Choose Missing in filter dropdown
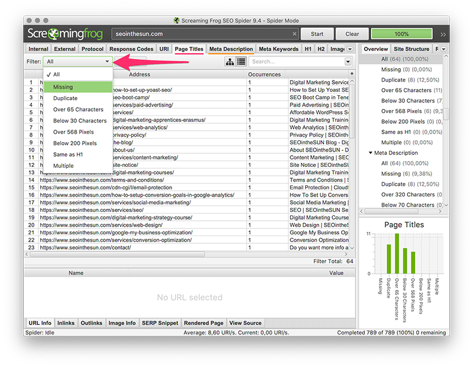 (x=78, y=87)
